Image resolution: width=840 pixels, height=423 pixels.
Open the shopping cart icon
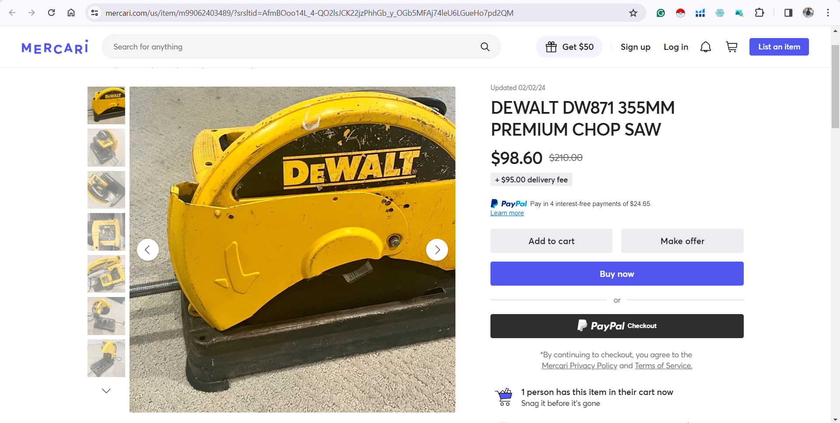(x=732, y=47)
